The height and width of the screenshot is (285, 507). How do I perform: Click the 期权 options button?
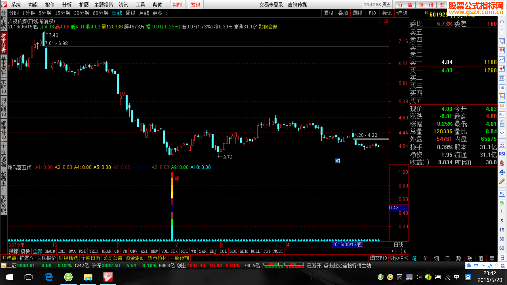coord(178,5)
